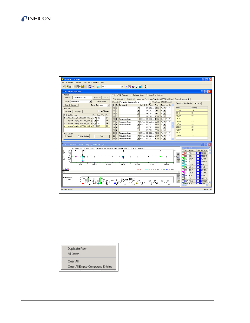Image resolution: width=250 pixels, height=323 pixels.
Task: Click the question mark Help toolbar icon
Action: [x=93, y=87]
